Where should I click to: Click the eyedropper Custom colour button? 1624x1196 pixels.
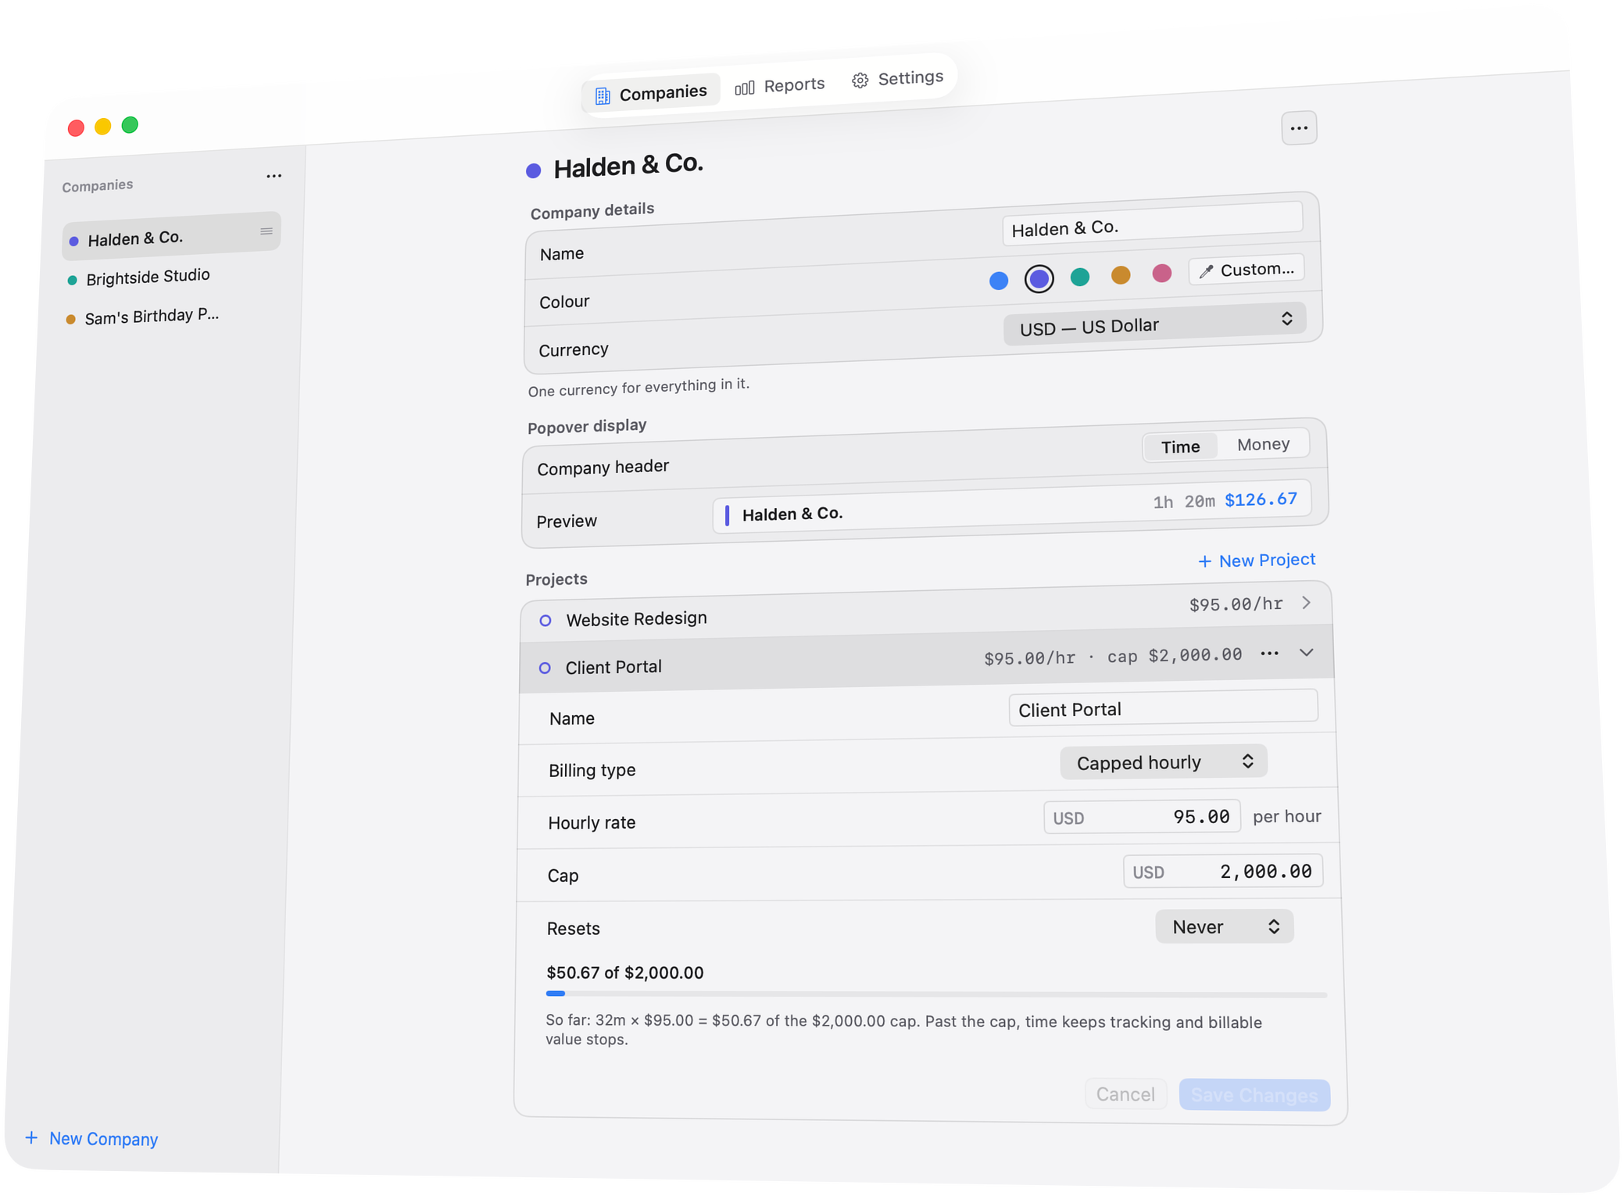1247,270
